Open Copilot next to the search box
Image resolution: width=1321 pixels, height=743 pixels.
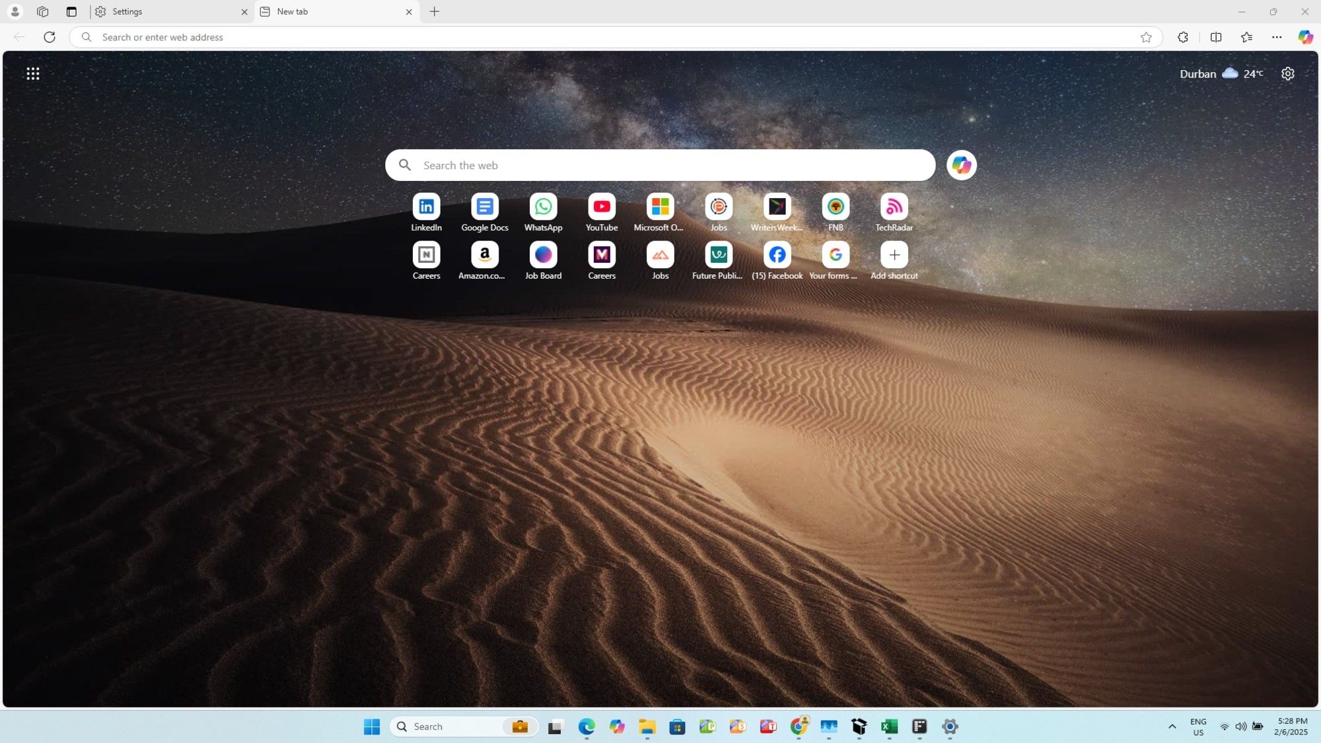pos(961,164)
